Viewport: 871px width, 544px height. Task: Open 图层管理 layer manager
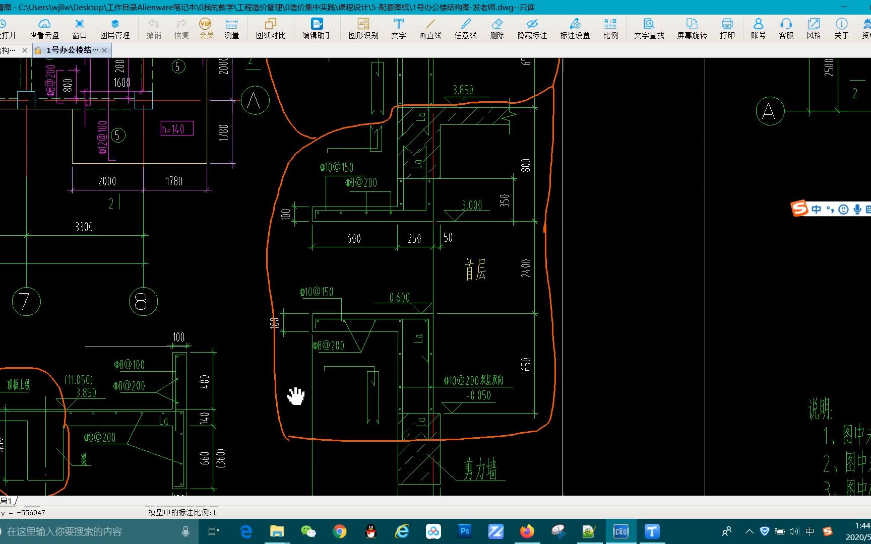point(115,29)
